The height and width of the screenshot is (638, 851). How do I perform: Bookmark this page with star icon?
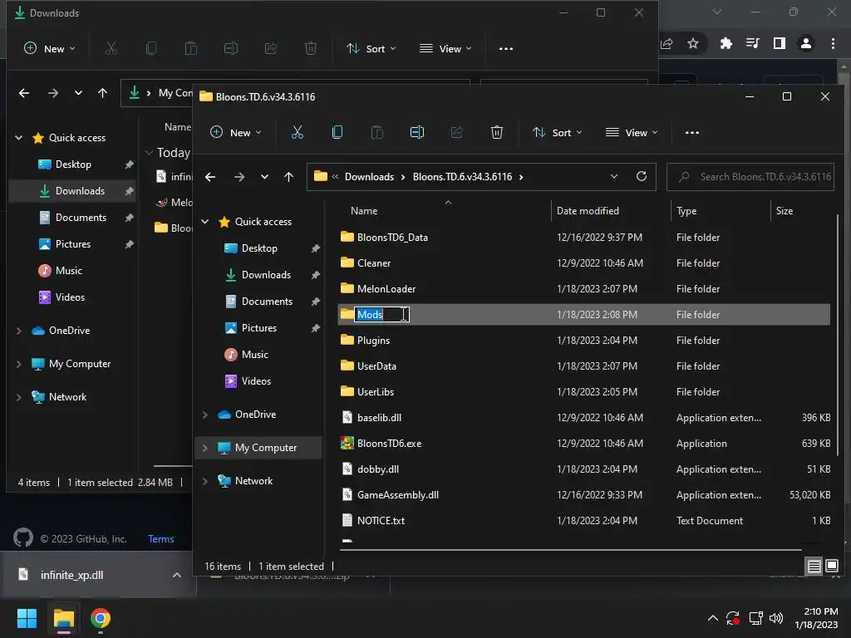(x=693, y=43)
